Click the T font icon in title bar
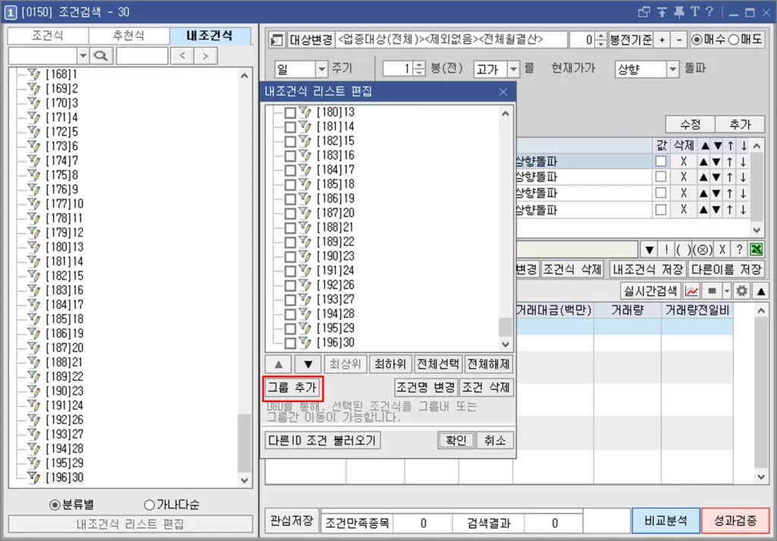Image resolution: width=777 pixels, height=541 pixels. click(x=695, y=12)
